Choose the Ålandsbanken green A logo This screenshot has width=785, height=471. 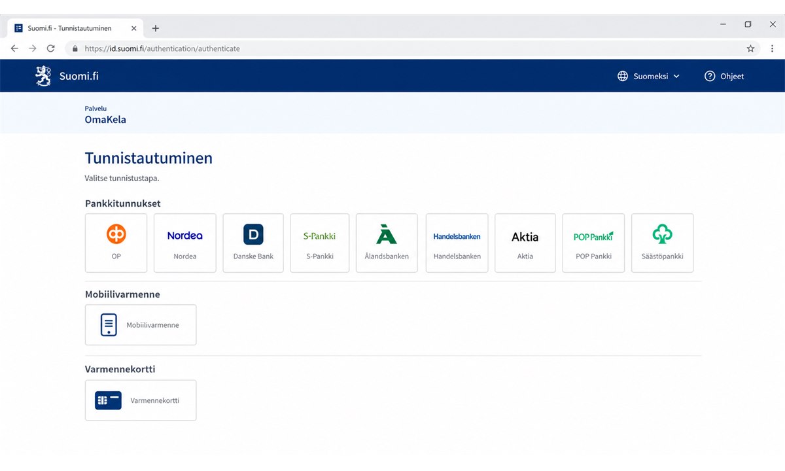pos(387,234)
